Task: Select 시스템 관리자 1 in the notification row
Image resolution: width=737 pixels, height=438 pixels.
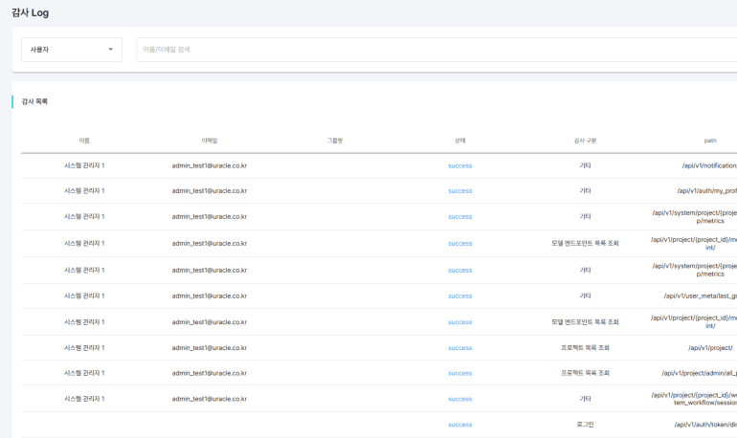Action: 84,165
